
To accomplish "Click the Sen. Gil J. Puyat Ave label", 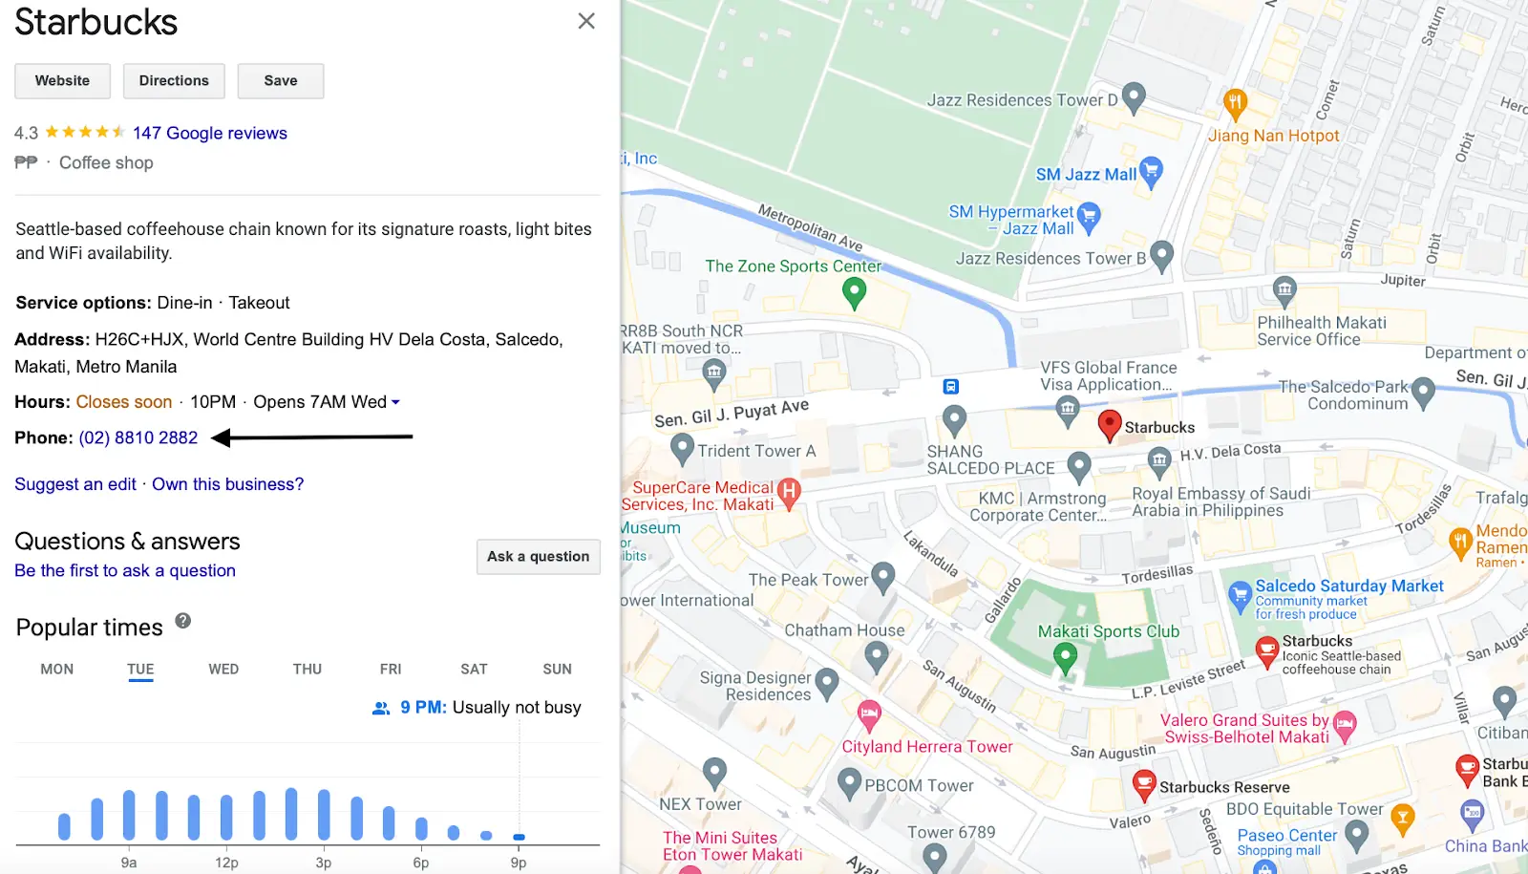I will click(x=732, y=413).
